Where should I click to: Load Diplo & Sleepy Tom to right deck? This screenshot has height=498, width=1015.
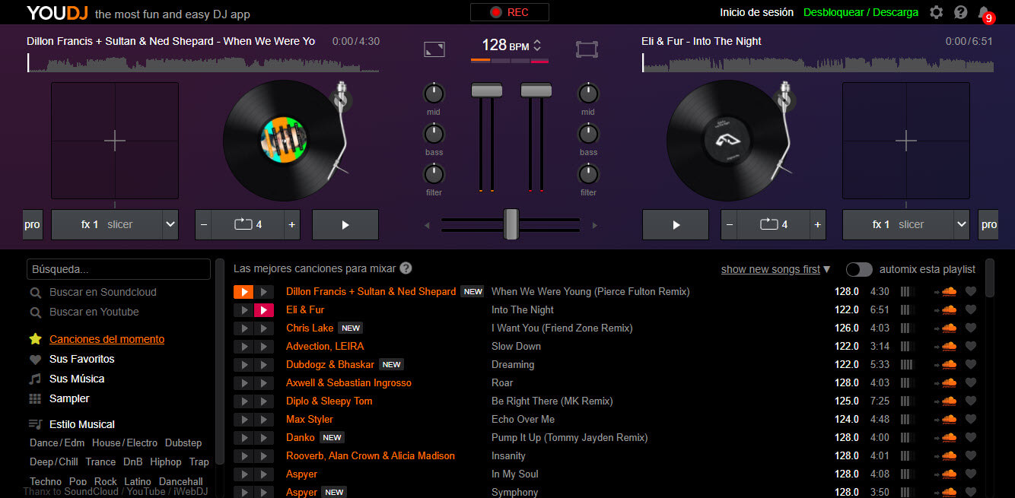[x=263, y=401]
